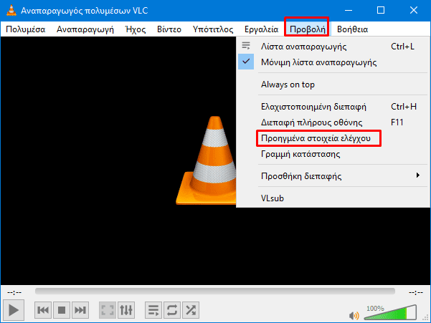Enable Always on top
431x323 pixels.
(333, 85)
